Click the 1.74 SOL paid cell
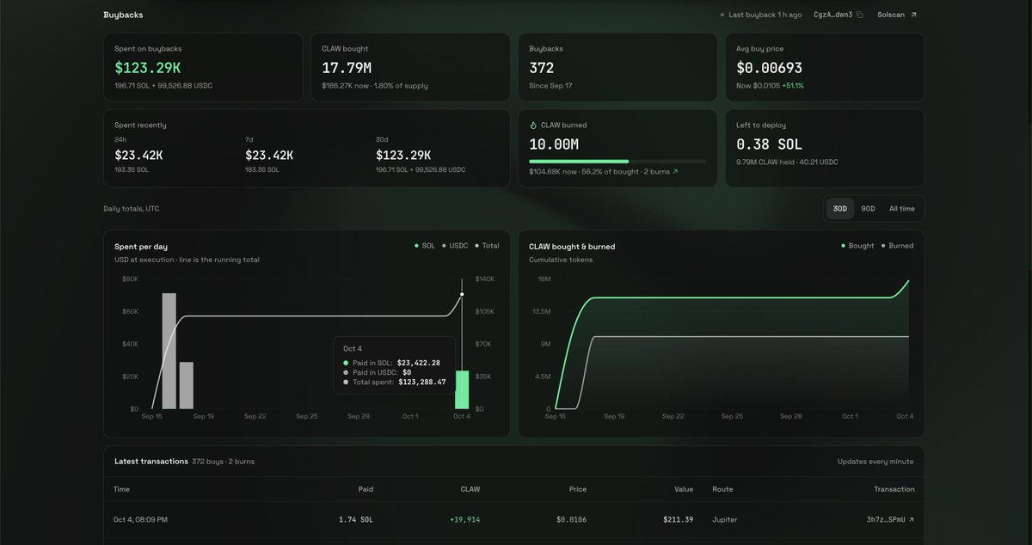This screenshot has height=545, width=1032. pos(355,520)
